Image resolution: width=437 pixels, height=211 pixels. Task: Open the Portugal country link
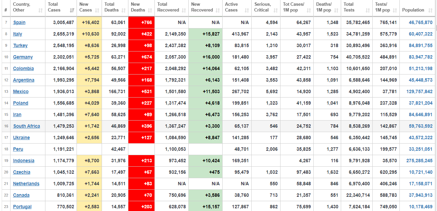point(22,207)
